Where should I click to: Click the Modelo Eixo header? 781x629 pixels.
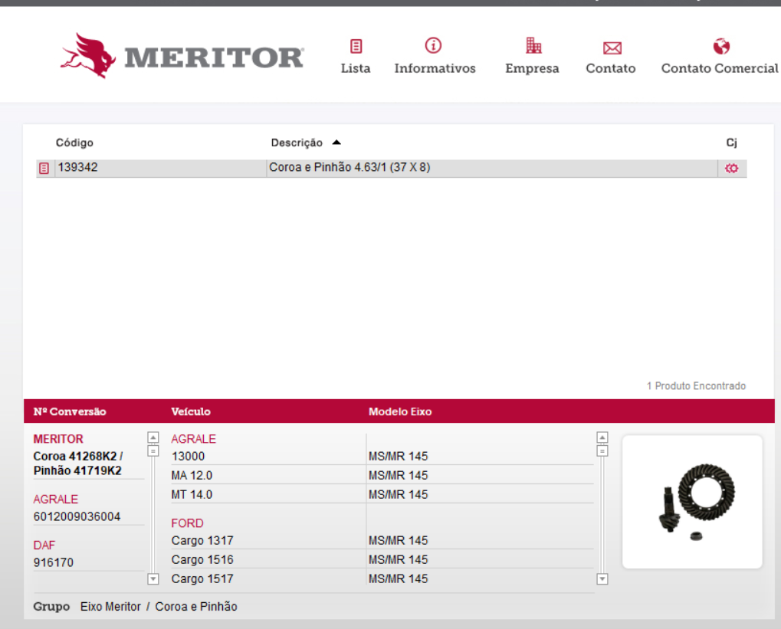400,412
